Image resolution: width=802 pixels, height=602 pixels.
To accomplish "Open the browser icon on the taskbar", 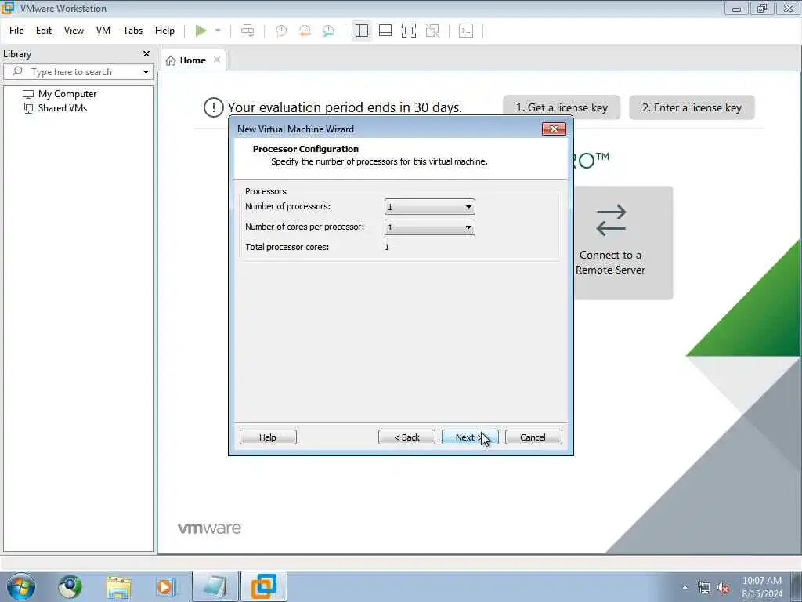I will click(70, 586).
